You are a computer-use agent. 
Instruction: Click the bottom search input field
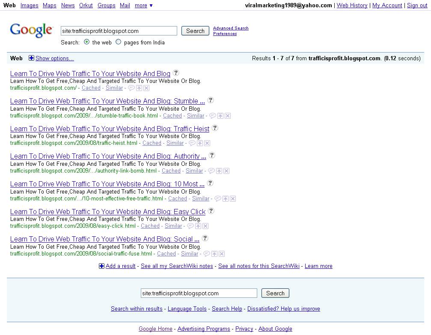tap(199, 293)
